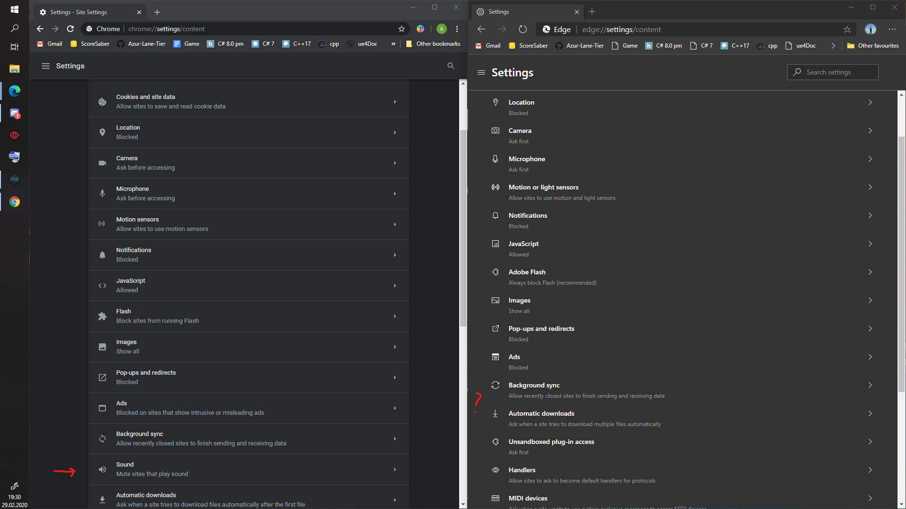Show more Chrome bookmarks with overflow arrows
Screen dimensions: 906x509
tap(393, 44)
